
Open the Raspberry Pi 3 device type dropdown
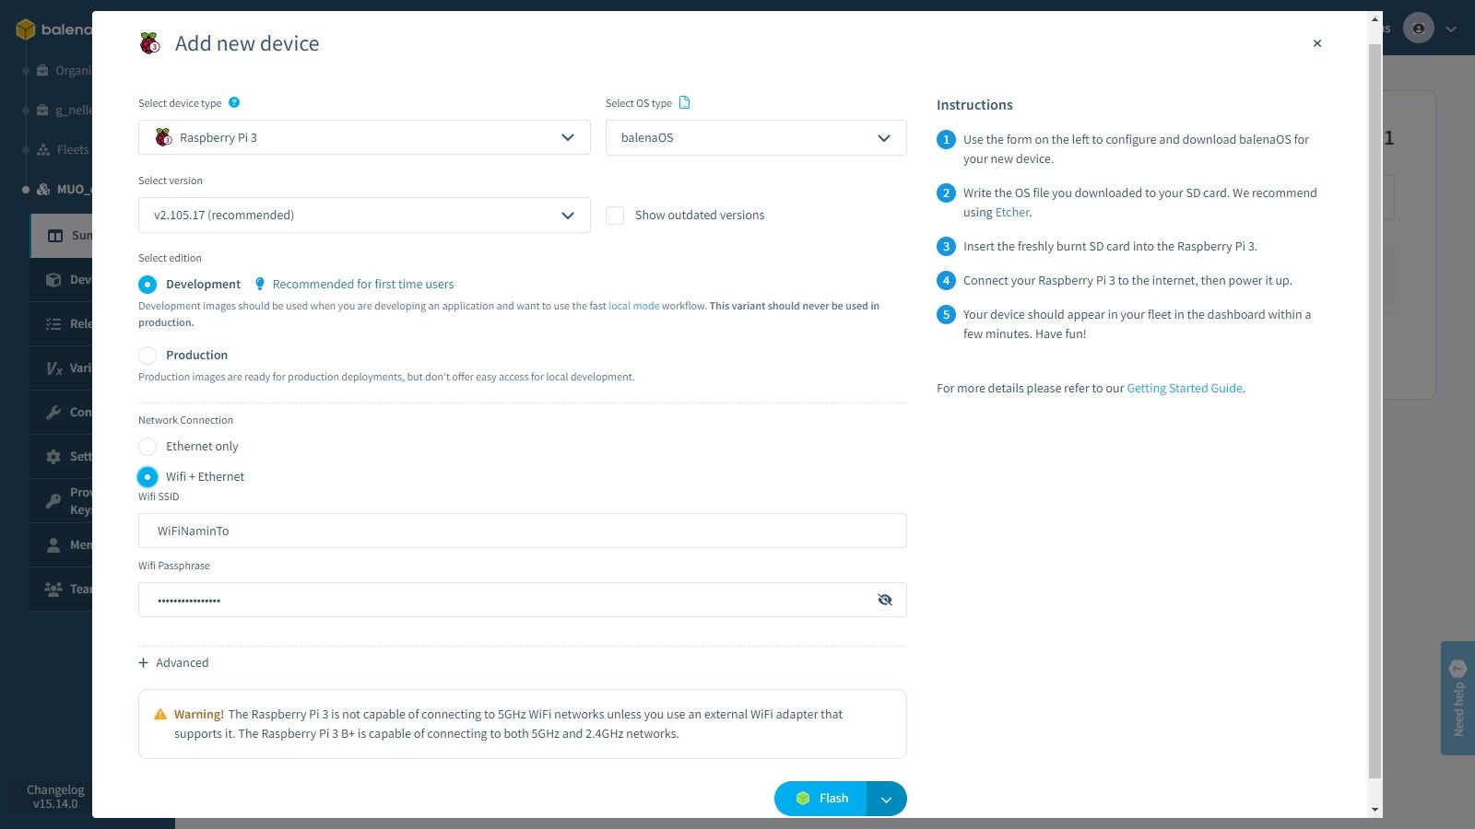pyautogui.click(x=364, y=137)
